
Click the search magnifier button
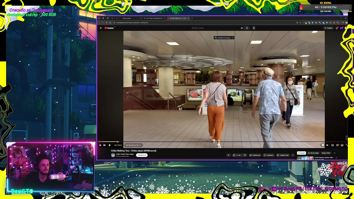247,28
